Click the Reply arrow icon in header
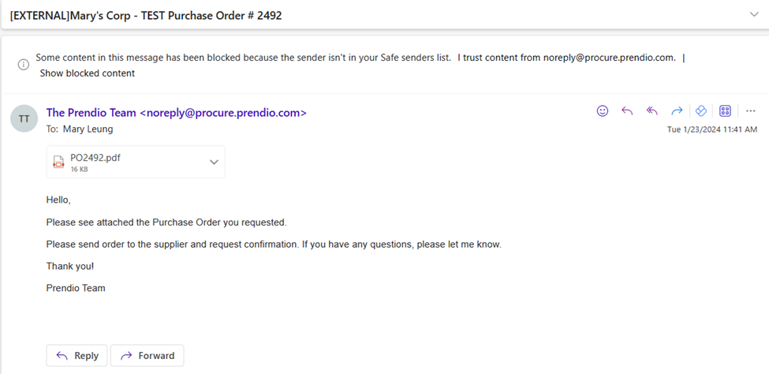Image resolution: width=769 pixels, height=374 pixels. pyautogui.click(x=627, y=111)
